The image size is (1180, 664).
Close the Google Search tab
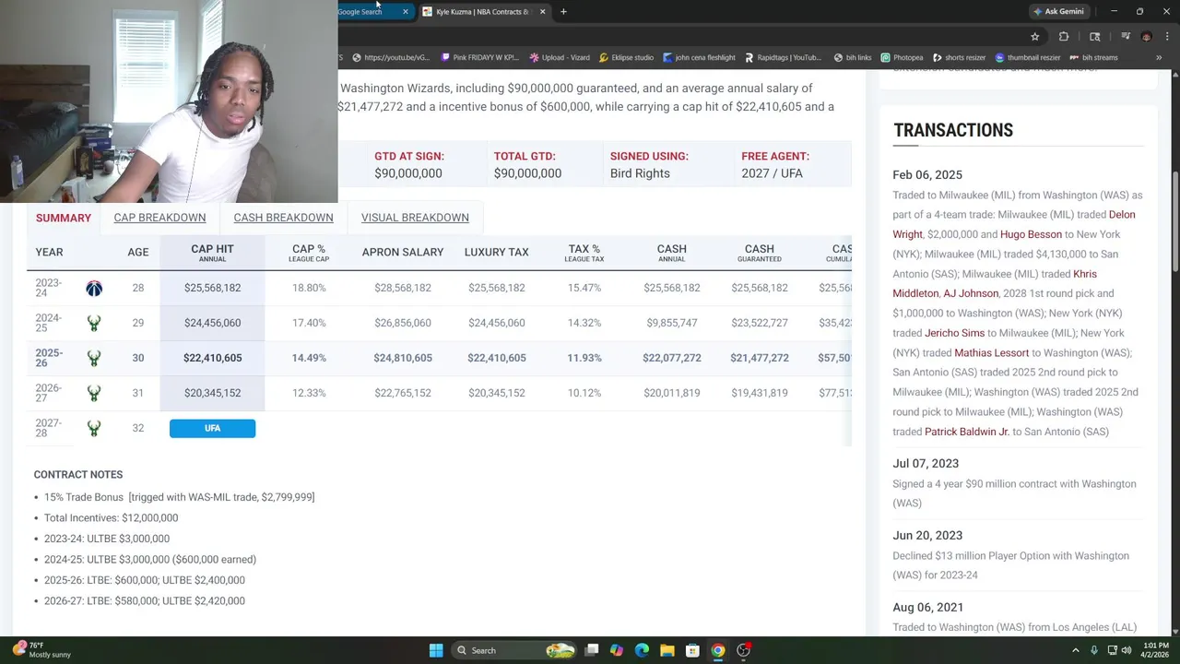point(405,11)
